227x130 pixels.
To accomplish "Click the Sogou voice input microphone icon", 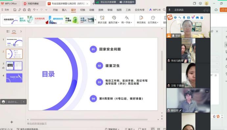I will [184, 18].
